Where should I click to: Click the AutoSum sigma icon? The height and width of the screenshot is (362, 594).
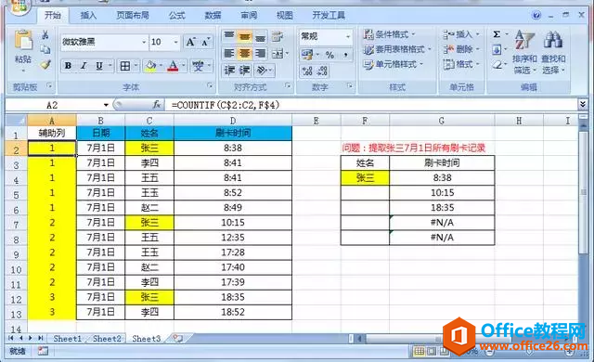tap(497, 34)
